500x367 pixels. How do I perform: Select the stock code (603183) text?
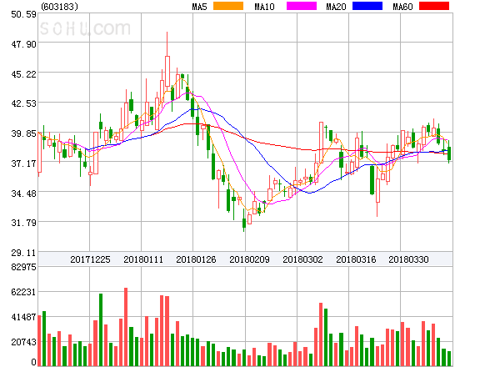(60, 7)
